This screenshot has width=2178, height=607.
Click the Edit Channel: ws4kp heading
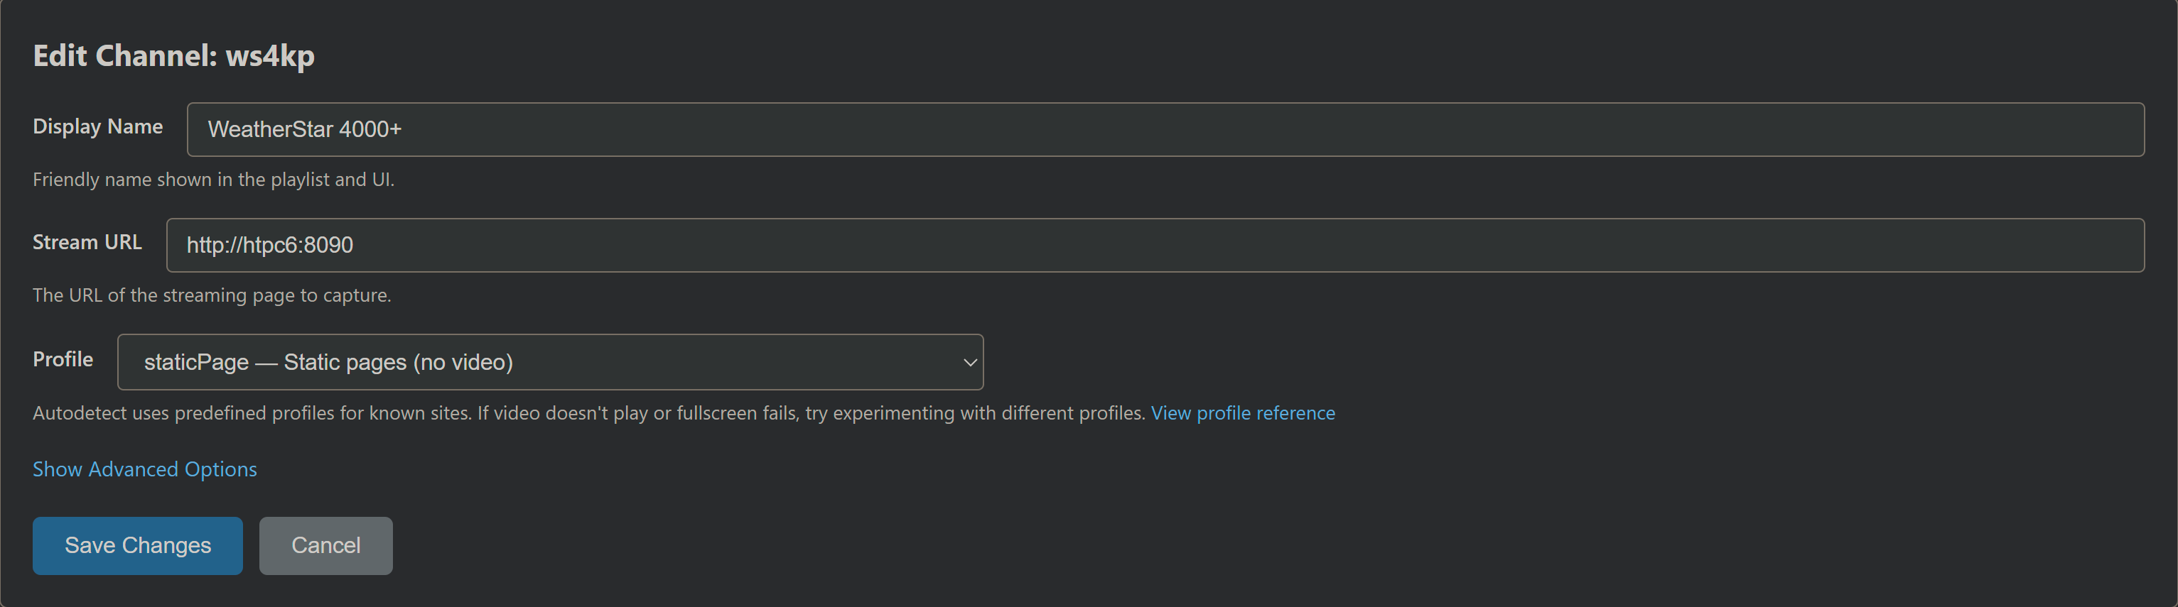[x=173, y=55]
